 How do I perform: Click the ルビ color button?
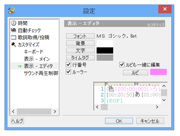pos(136,73)
